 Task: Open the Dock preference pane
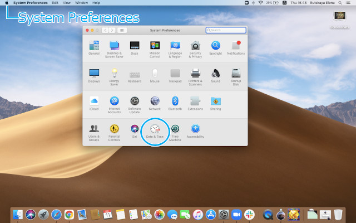[135, 48]
